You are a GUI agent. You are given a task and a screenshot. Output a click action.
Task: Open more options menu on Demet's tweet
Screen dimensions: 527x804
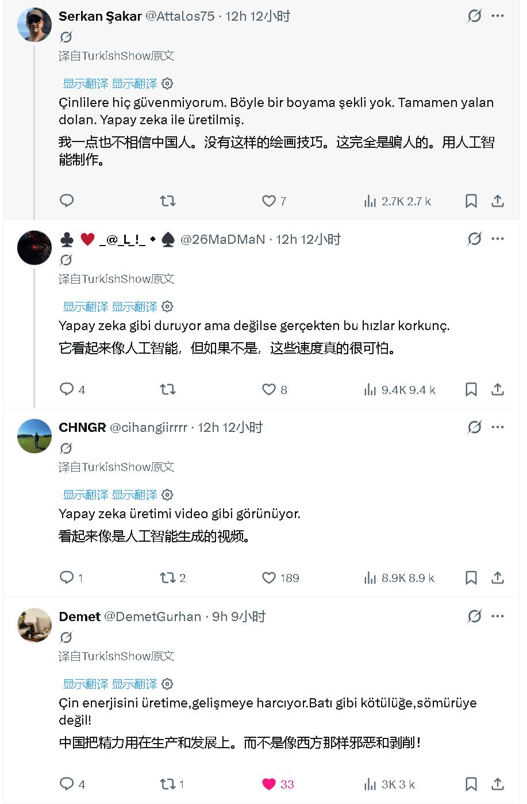(x=498, y=616)
